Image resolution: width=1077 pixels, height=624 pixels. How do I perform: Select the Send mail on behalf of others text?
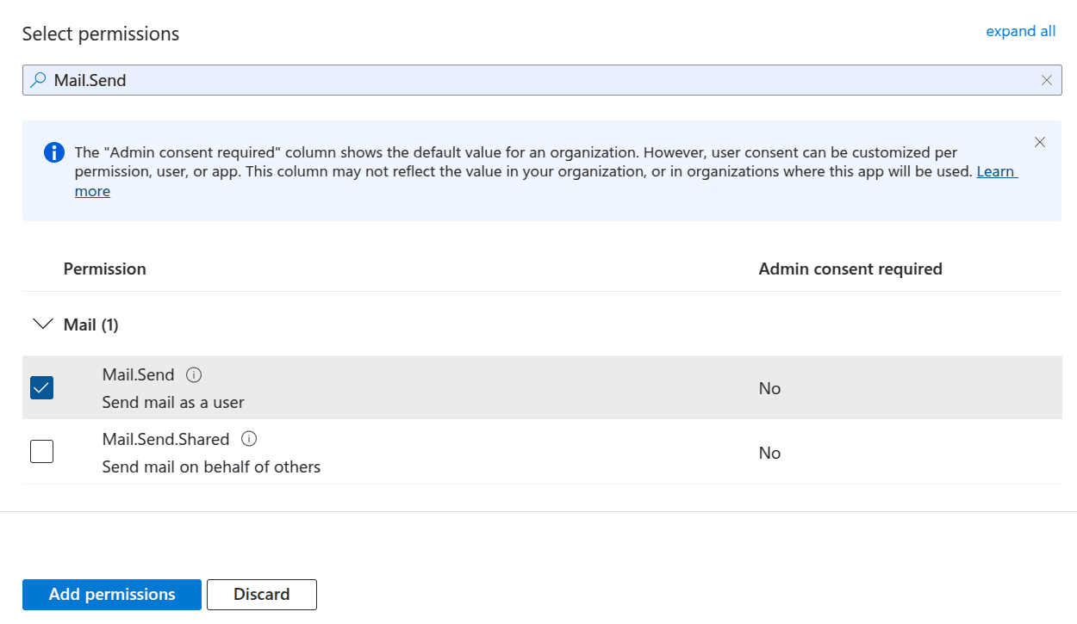coord(211,466)
